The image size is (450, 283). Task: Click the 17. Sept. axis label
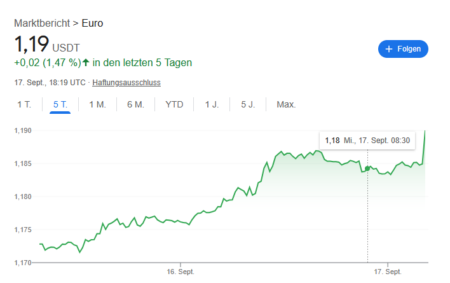(388, 272)
